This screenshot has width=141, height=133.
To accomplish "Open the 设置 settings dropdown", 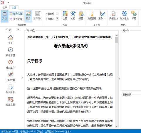I will (x=81, y=16).
